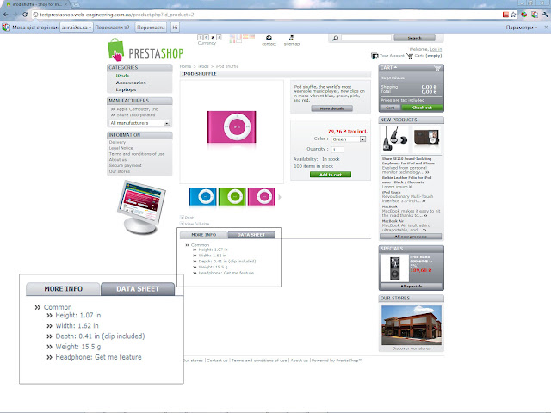Click the shopping cart icon next to Cart (empty)
This screenshot has height=413, width=551.
point(410,55)
